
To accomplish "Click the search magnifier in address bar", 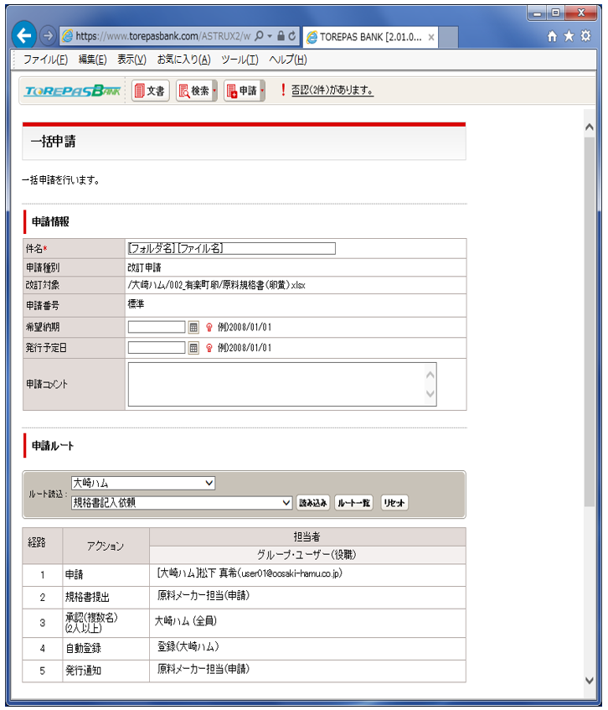I will tap(259, 36).
